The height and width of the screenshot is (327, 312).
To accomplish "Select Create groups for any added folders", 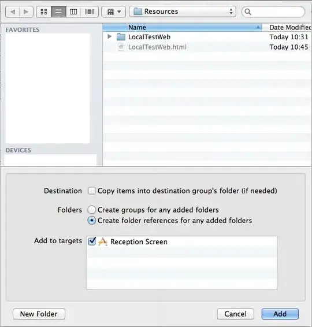I will 91,210.
